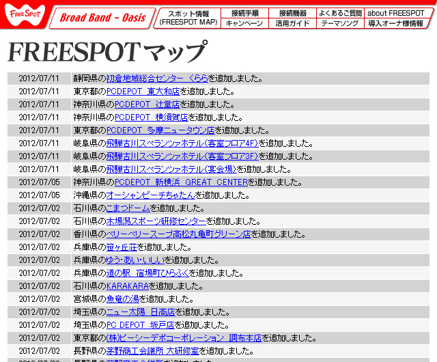Image resolution: width=437 pixels, height=362 pixels.
Task: Click date 2012/07/02 in 大研修室 row
Action: pos(39,351)
